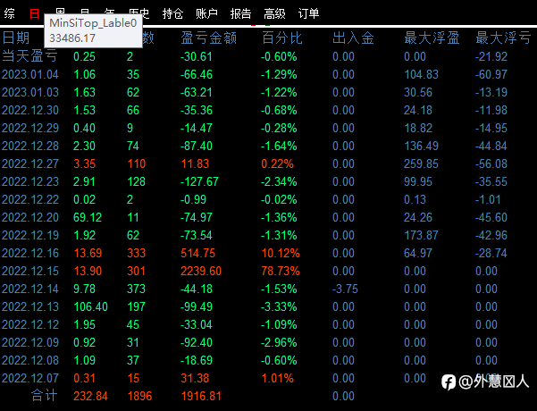
Task: Click the 最大浮亏 column header
Action: (x=503, y=38)
